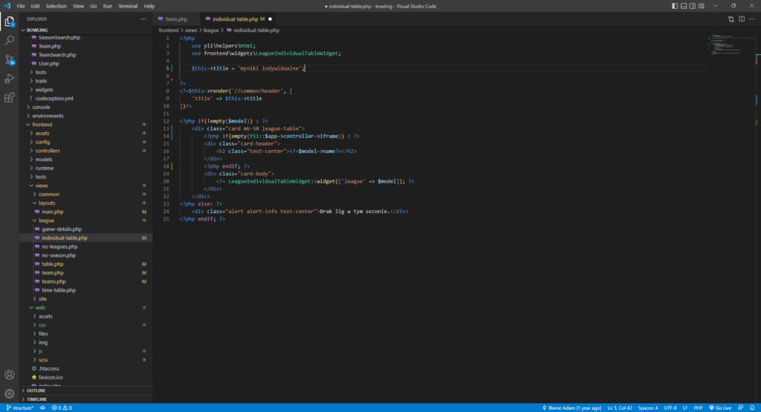Switch to the Team.php editor tab
761x412 pixels.
[x=175, y=19]
